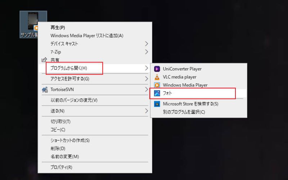Image resolution: width=288 pixels, height=180 pixels.
Task: Choose コピー(C) from the menu
Action: pyautogui.click(x=95, y=130)
